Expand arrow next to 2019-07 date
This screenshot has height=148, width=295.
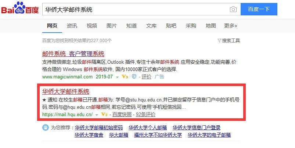(117, 77)
